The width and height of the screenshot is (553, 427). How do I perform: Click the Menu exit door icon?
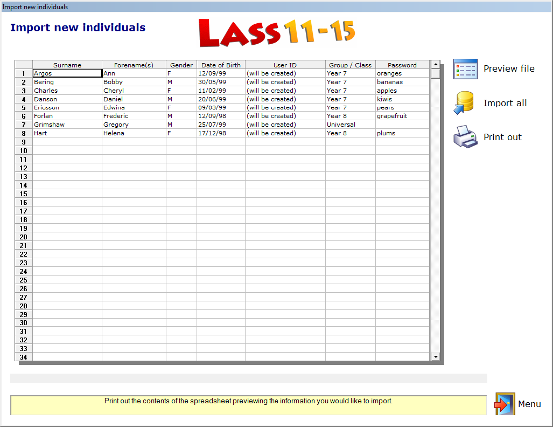(x=505, y=404)
